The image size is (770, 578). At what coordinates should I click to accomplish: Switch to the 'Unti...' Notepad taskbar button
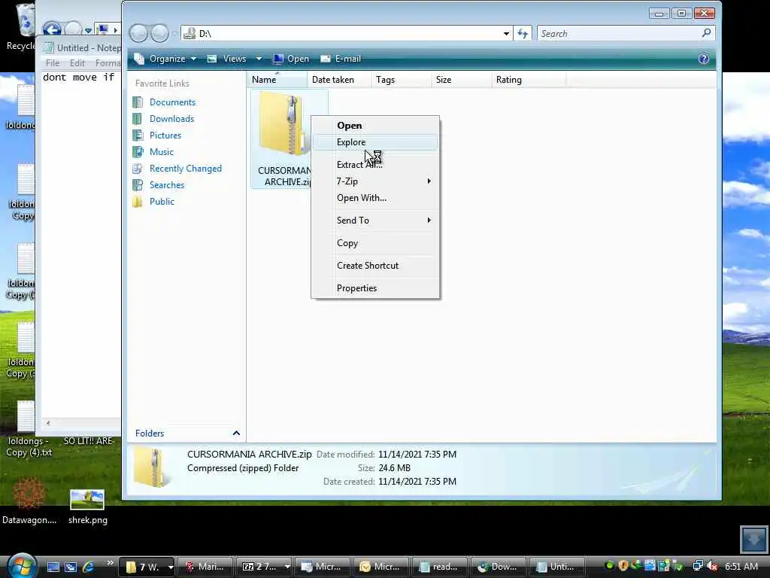pos(557,567)
